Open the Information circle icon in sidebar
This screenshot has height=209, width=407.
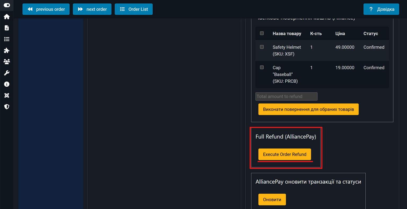pyautogui.click(x=7, y=84)
